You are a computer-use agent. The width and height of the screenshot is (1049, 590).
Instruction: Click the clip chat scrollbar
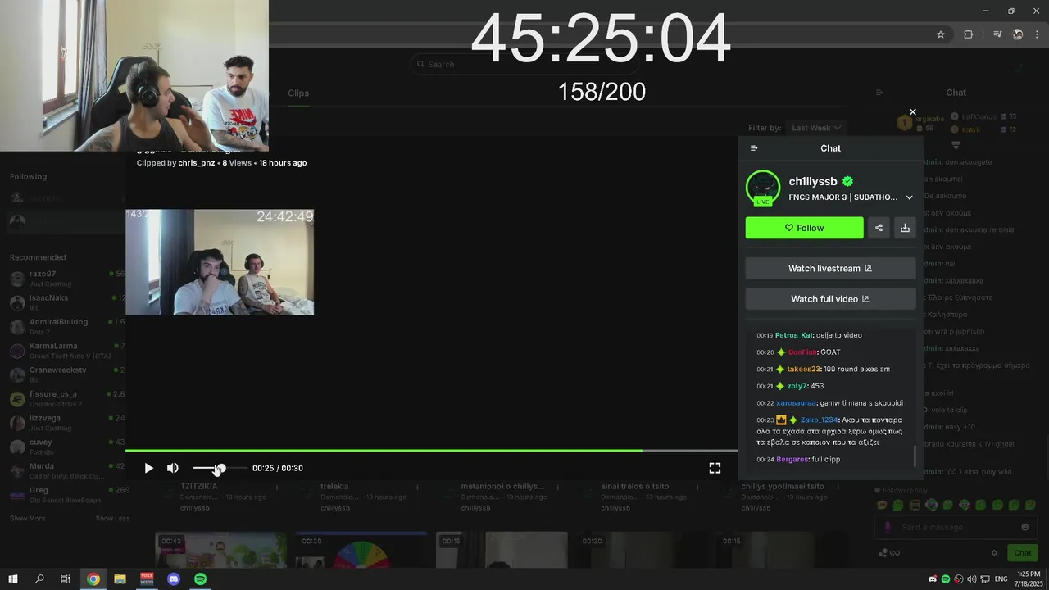click(915, 456)
